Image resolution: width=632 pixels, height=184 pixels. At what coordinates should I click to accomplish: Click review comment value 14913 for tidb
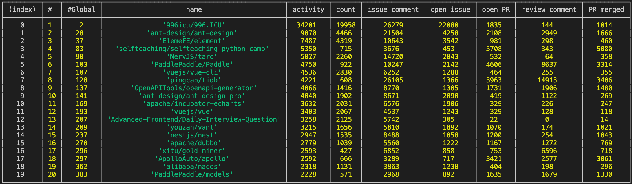tap(547, 80)
